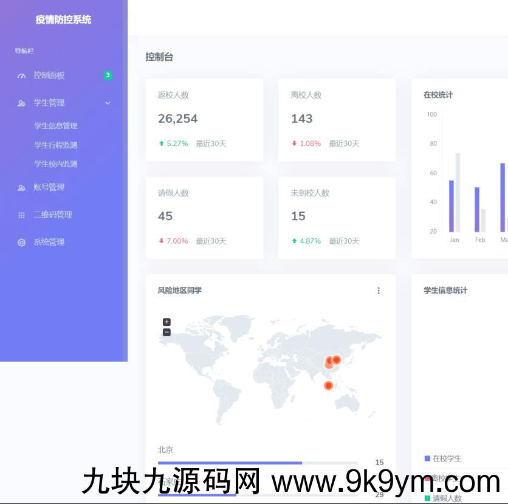Image resolution: width=508 pixels, height=504 pixels.
Task: Click the 北京 progress bar
Action: tap(258, 463)
